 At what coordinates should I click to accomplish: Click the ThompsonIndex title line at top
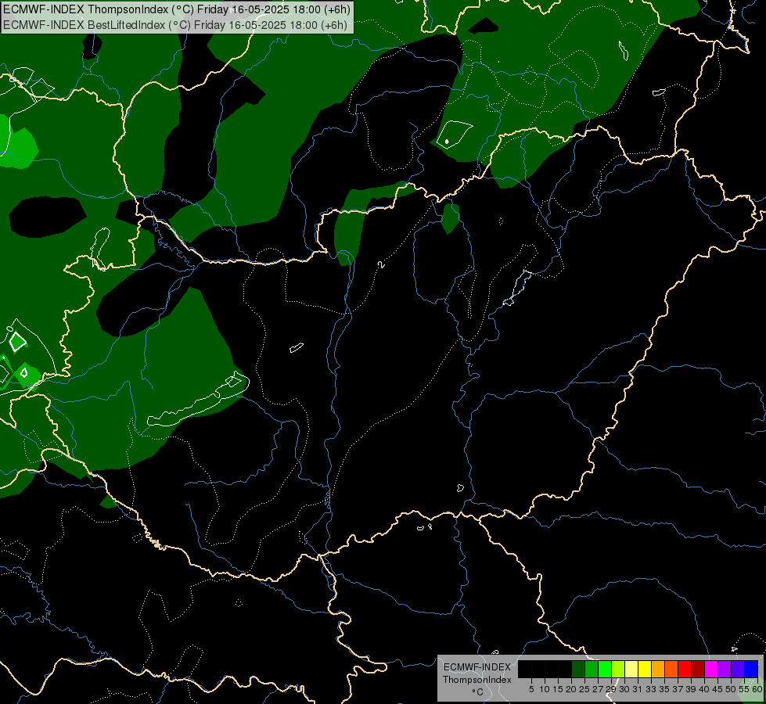point(176,9)
